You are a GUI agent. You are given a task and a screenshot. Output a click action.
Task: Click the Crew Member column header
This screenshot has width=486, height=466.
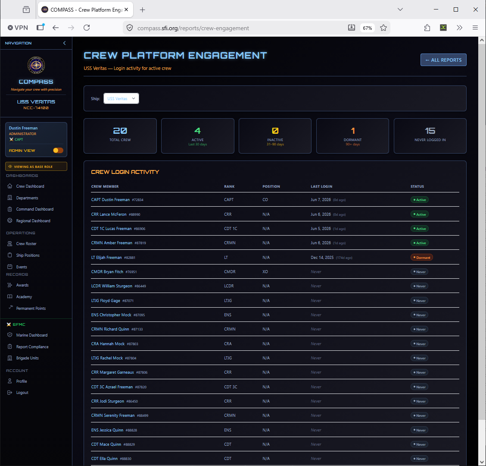point(105,186)
